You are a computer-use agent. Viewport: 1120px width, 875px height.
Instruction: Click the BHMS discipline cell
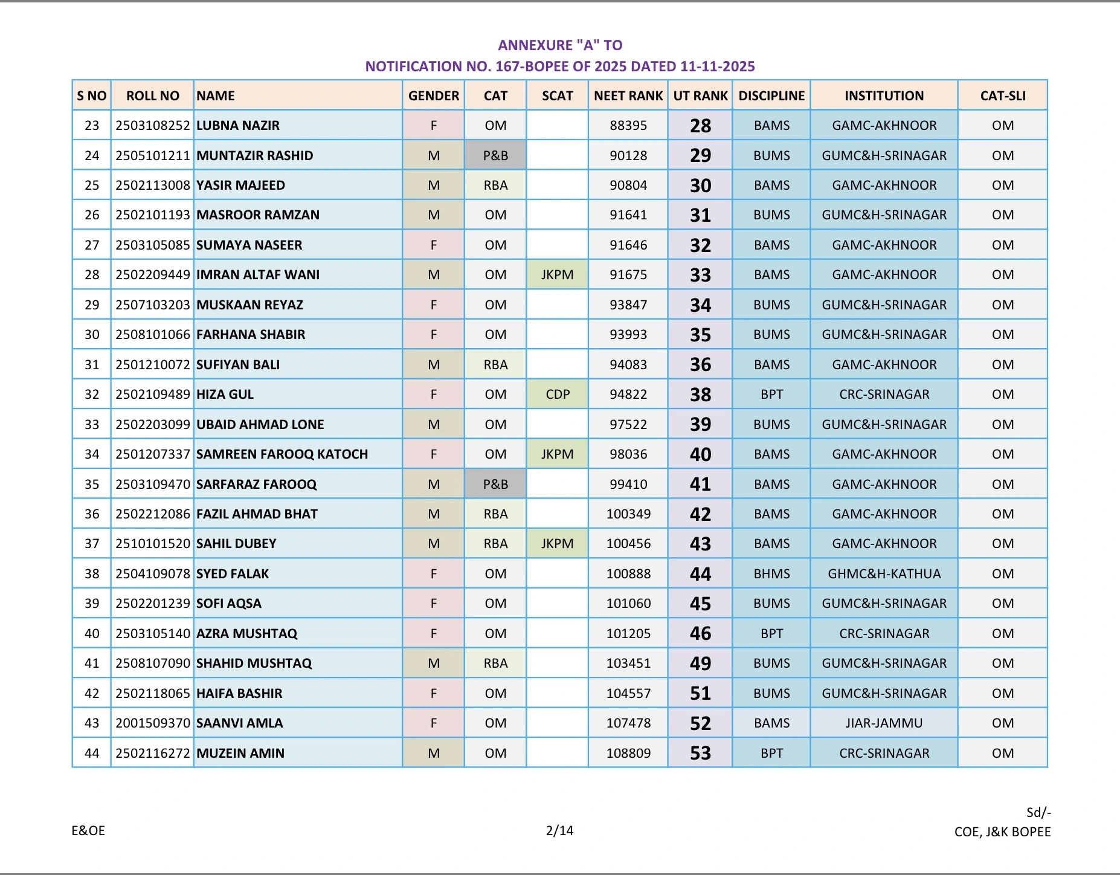(771, 573)
